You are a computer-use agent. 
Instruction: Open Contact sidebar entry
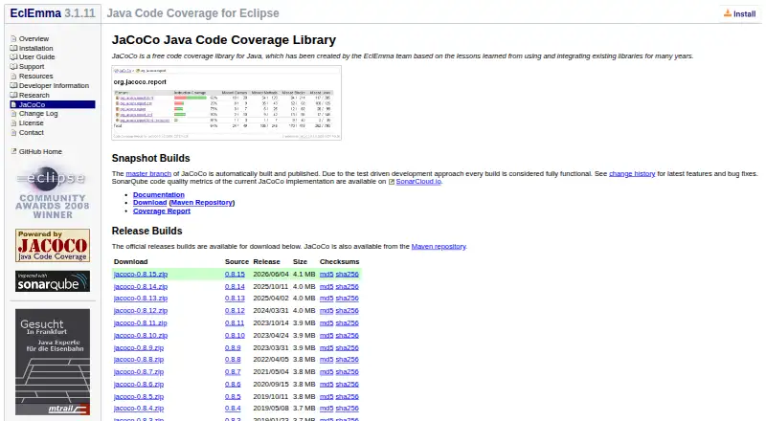pyautogui.click(x=32, y=133)
